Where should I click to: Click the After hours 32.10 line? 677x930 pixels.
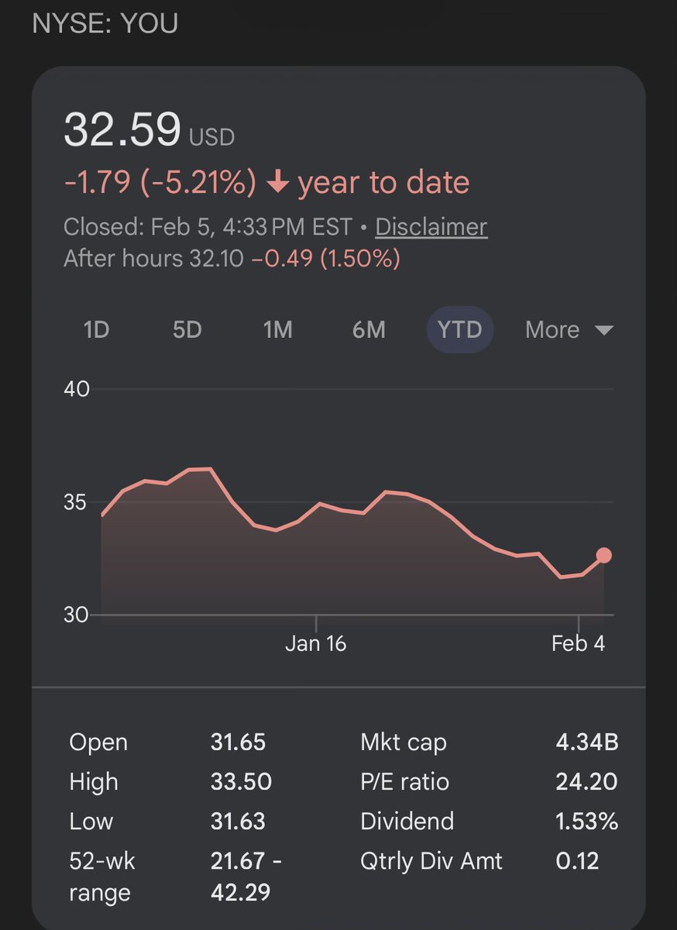coord(232,258)
